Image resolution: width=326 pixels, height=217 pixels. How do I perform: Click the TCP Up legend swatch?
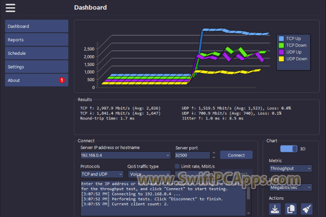pos(281,38)
